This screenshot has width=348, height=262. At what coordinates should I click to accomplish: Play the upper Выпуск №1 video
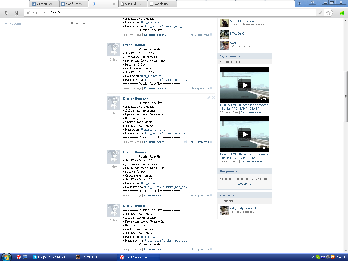245,85
